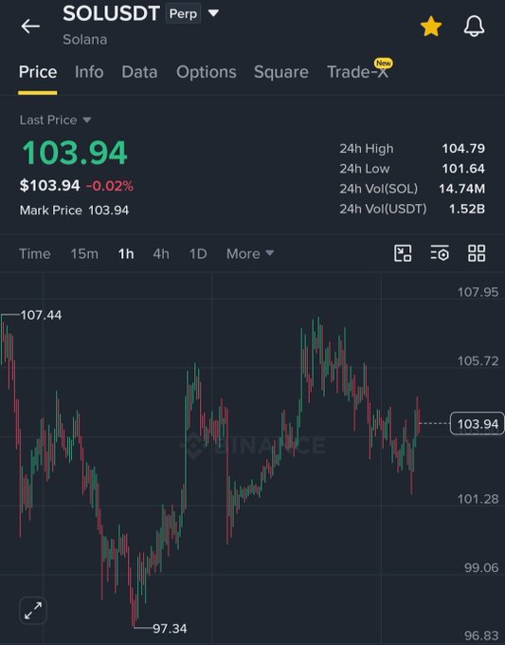
Task: Expand the SOLUSDT Perp pair selector arrow
Action: (x=213, y=13)
